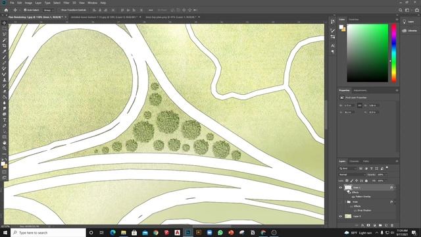
Task: Toggle Drop Shadow effect visibility
Action: [x=355, y=211]
